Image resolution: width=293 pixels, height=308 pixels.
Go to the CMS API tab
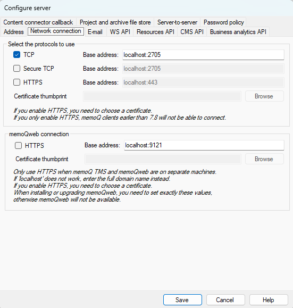192,32
